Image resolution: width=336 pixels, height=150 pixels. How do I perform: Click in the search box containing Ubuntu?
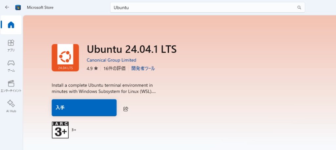203,7
